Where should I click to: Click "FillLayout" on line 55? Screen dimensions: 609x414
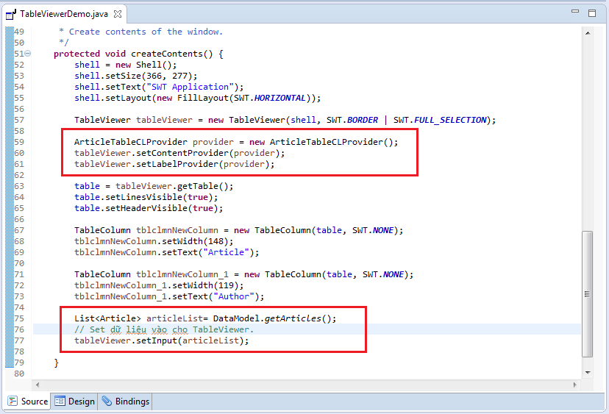click(x=203, y=98)
